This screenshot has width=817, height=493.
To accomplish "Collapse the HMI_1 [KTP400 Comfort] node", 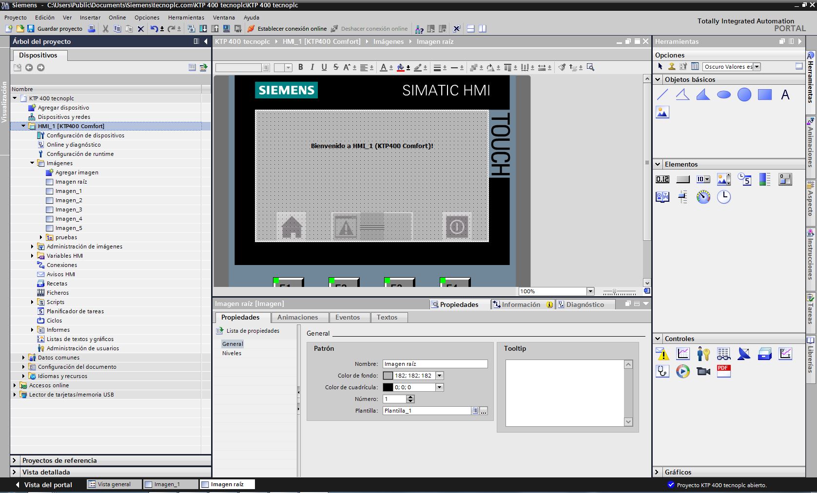I will [23, 126].
